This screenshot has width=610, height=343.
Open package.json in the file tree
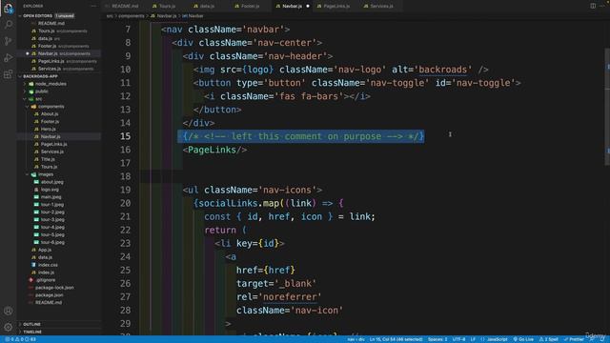pyautogui.click(x=49, y=295)
